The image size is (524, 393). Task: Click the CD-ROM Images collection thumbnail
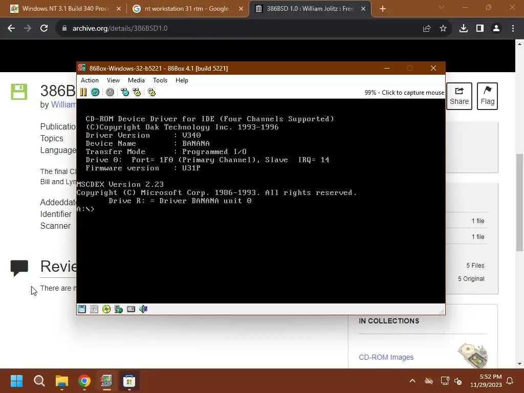pos(472,356)
